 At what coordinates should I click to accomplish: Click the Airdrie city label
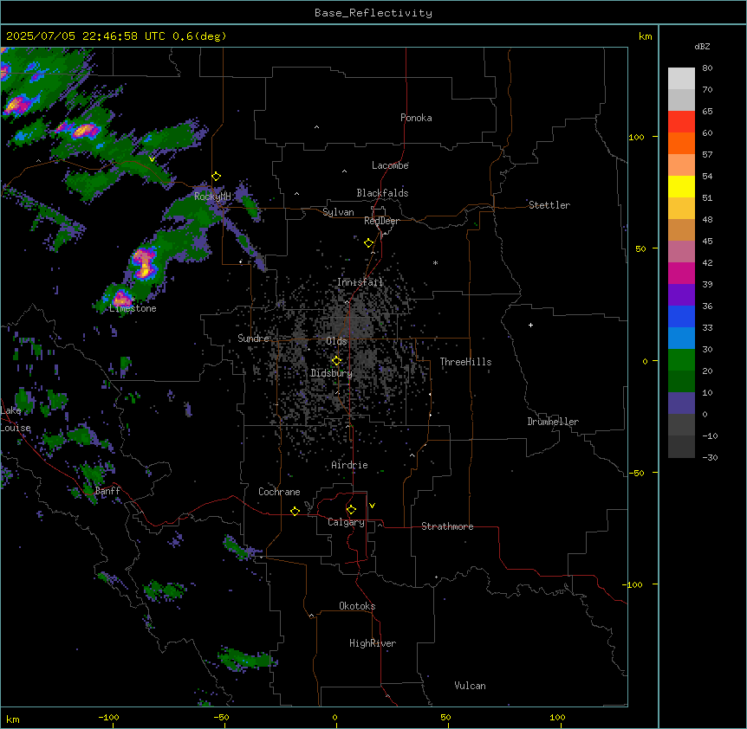(x=350, y=465)
